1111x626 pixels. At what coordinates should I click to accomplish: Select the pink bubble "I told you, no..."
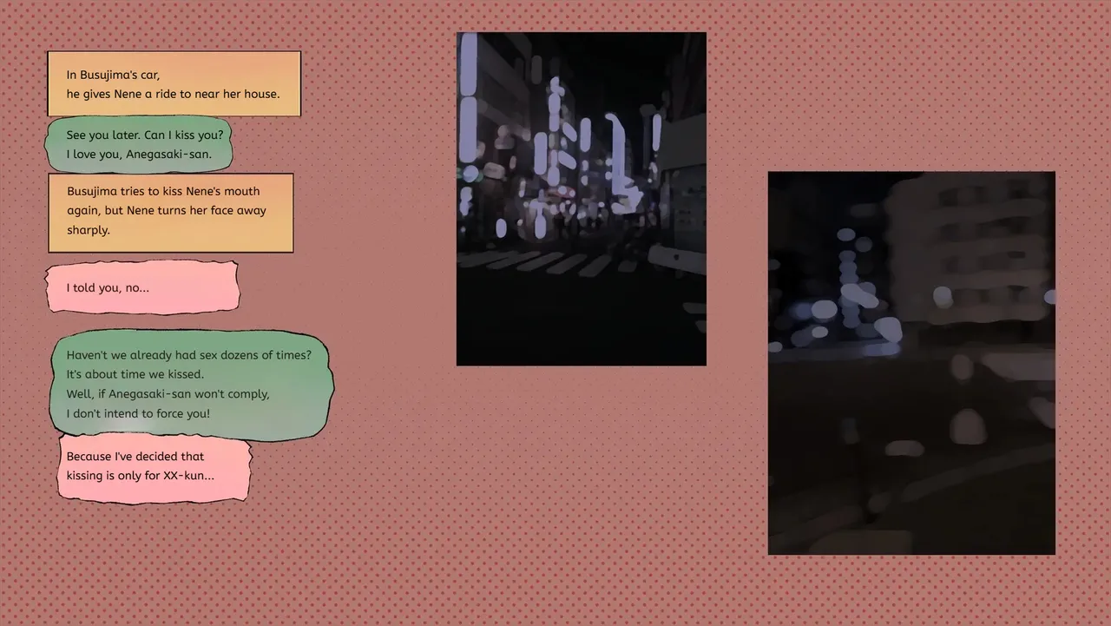(x=142, y=287)
